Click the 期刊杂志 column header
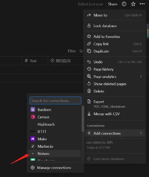Viewport: 149px width, 177px height. click(x=66, y=61)
